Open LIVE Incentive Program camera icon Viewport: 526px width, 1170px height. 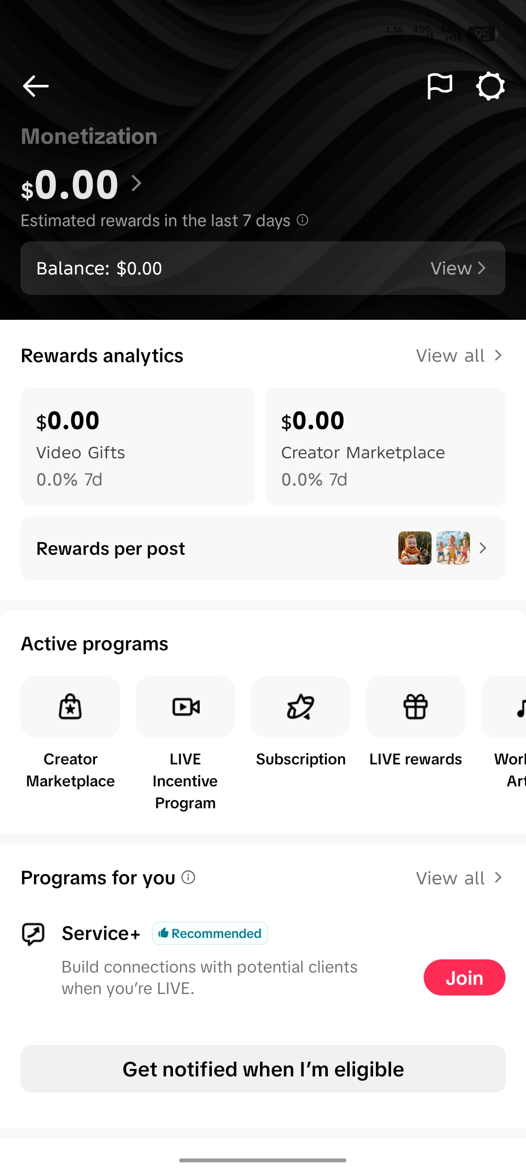click(186, 707)
